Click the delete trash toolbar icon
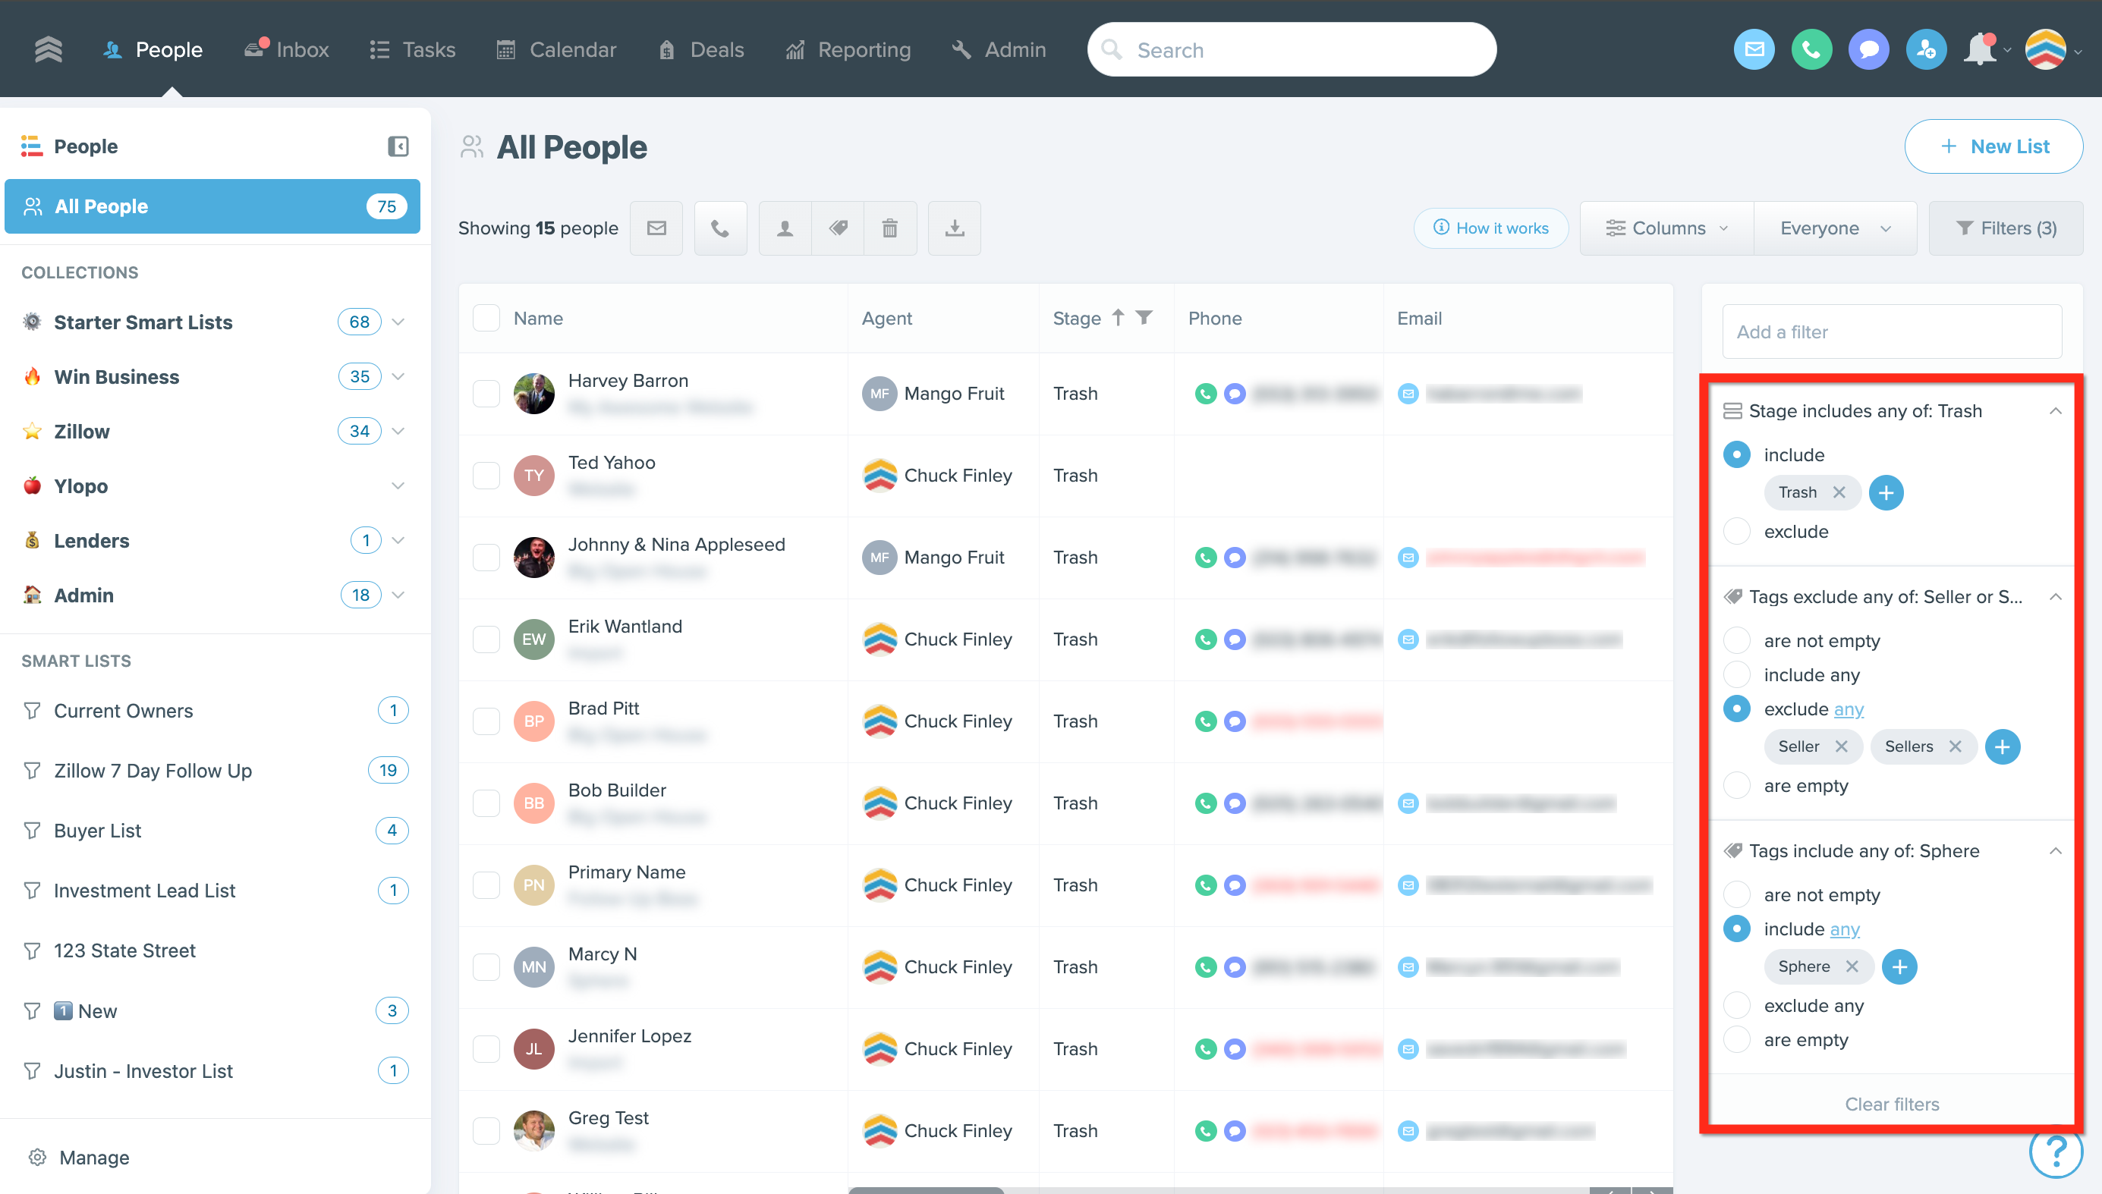2102x1194 pixels. [x=890, y=228]
